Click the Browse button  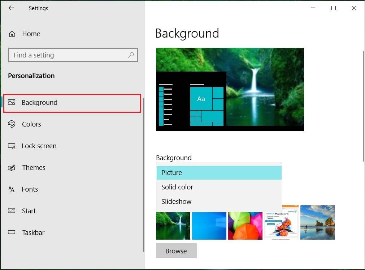[x=176, y=251]
